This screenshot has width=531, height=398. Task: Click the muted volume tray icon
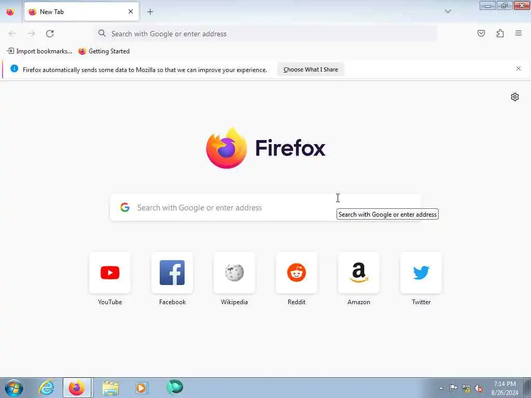[x=479, y=389]
